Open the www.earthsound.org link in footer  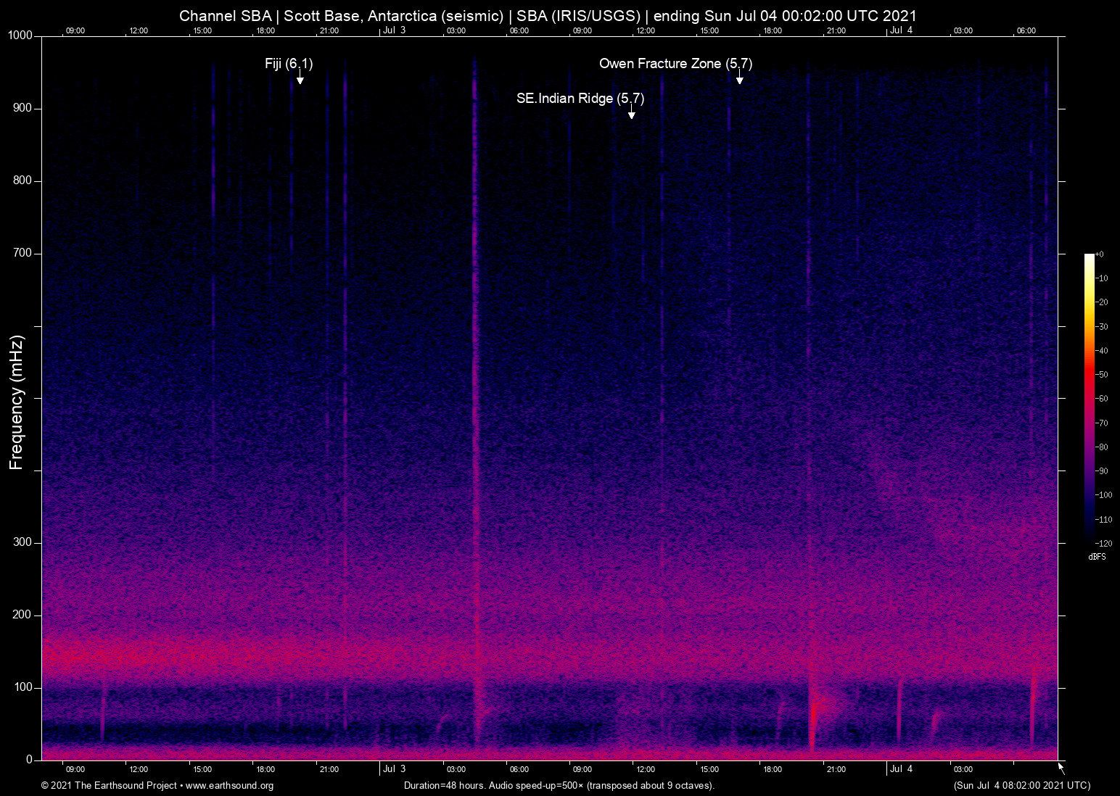(x=229, y=786)
